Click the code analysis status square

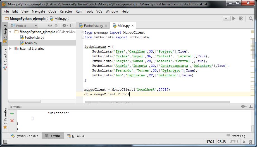(x=253, y=32)
